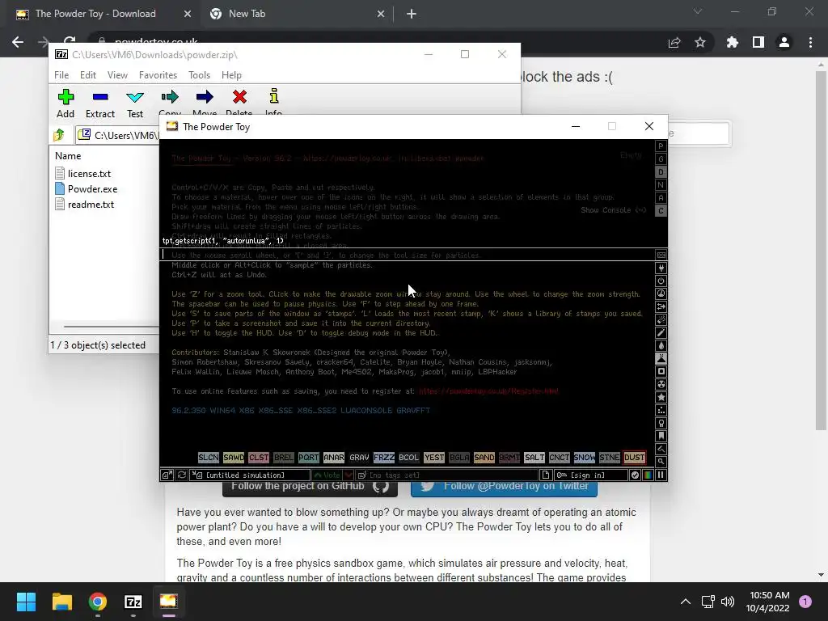Save the untitled simulation
The width and height of the screenshot is (828, 621).
[251, 475]
